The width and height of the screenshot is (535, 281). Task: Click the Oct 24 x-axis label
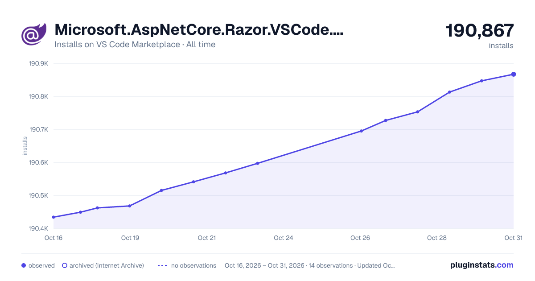tap(284, 238)
